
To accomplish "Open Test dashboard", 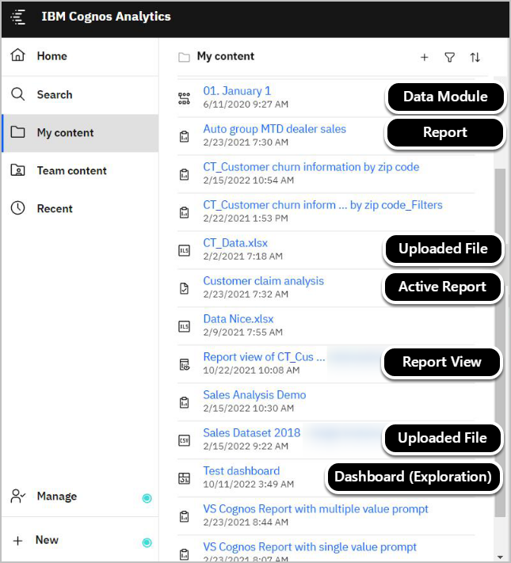I will (x=242, y=470).
